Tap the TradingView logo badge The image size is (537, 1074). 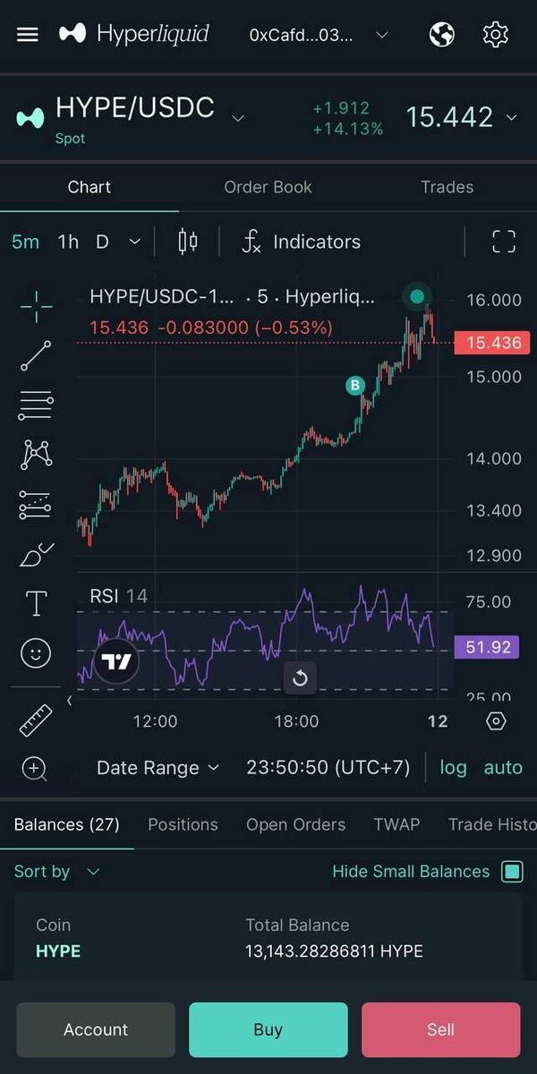coord(116,662)
